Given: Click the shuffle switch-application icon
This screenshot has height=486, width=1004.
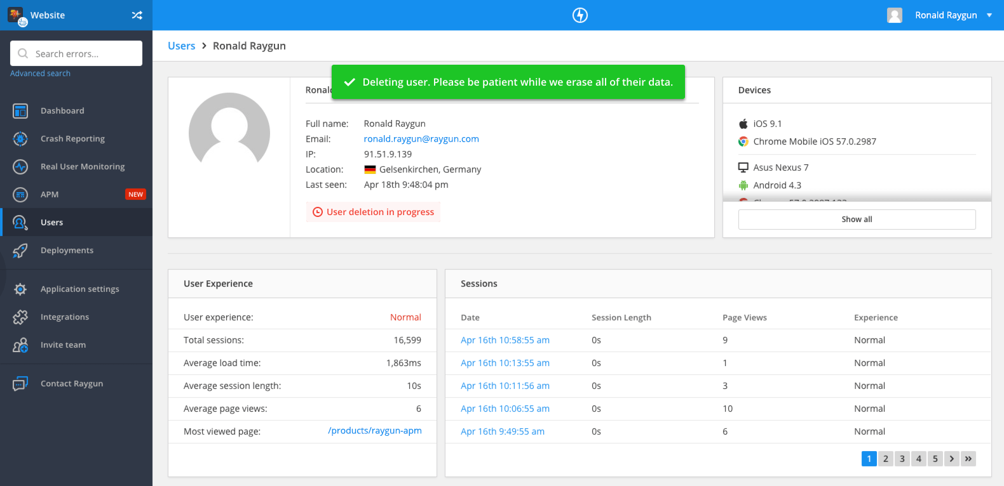Looking at the screenshot, I should click(137, 15).
